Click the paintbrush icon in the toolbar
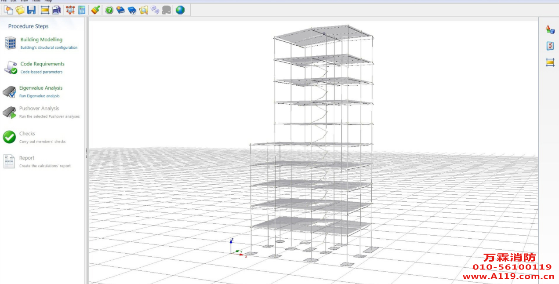The width and height of the screenshot is (559, 284). [x=95, y=10]
